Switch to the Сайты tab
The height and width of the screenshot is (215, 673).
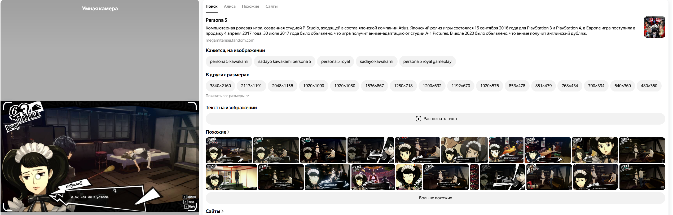tap(271, 6)
